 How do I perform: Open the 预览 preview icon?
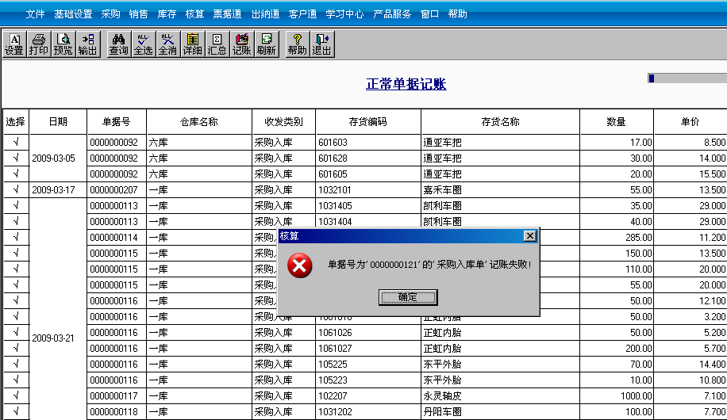click(63, 44)
